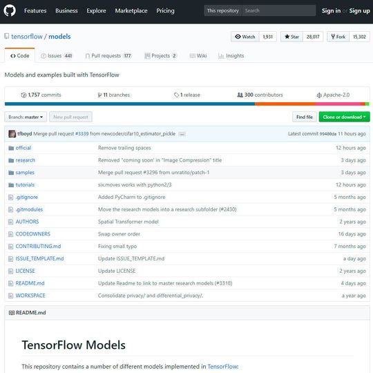Open the Wiki tab

198,56
